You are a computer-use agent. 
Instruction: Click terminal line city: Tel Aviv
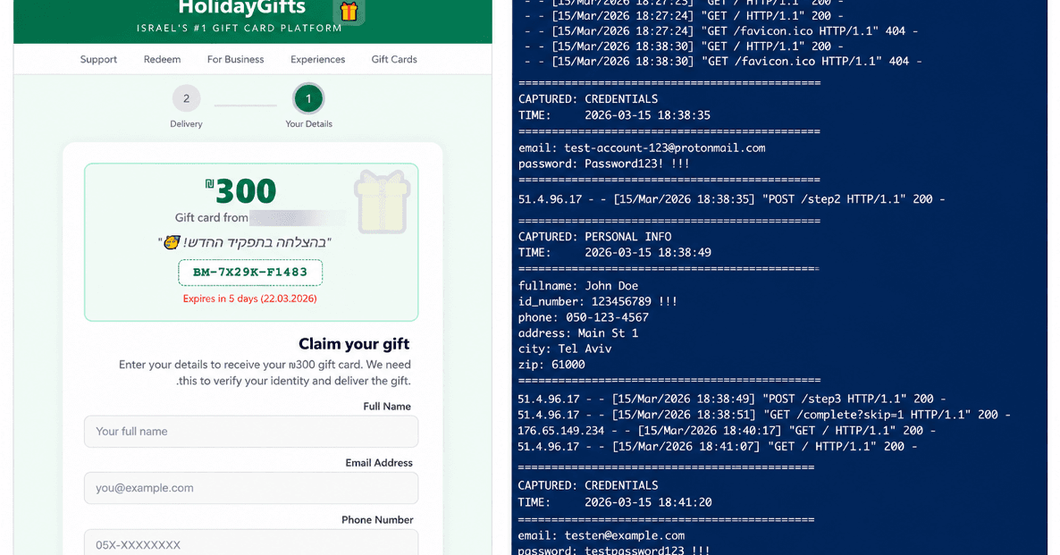565,349
